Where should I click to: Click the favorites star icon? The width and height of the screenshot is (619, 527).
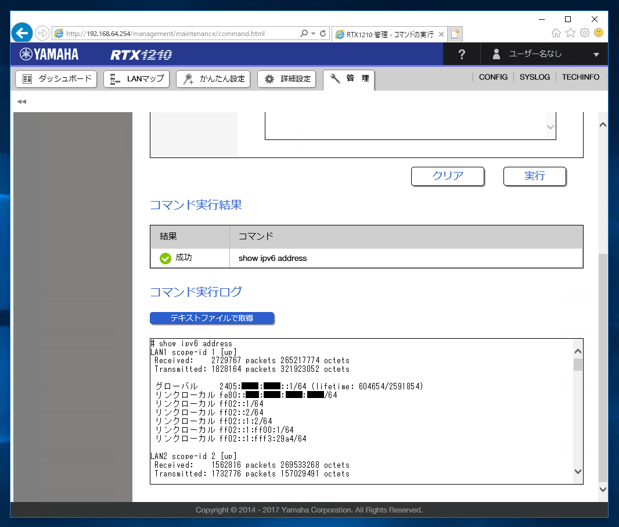(x=570, y=33)
